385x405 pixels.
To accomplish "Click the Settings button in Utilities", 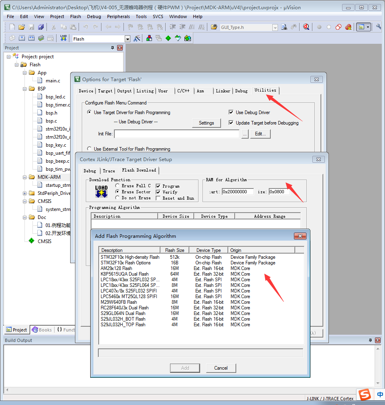I will point(206,123).
